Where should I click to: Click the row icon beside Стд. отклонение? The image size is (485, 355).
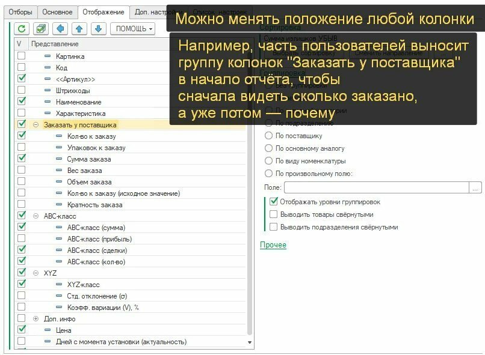pyautogui.click(x=59, y=296)
